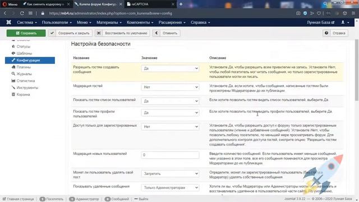The width and height of the screenshot is (359, 202).
Task: Click the Статистика chart icon
Action: [13, 81]
